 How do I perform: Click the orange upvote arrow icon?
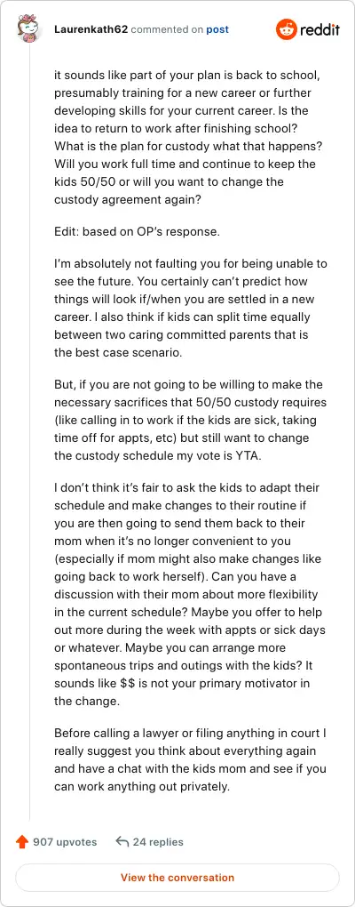pos(22,841)
